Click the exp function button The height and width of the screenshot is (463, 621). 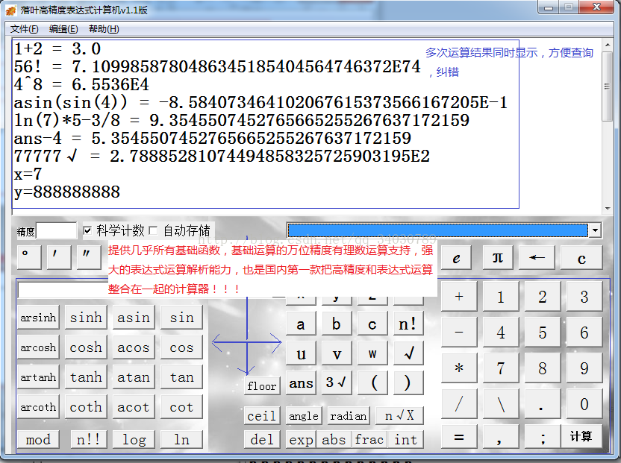click(x=301, y=439)
